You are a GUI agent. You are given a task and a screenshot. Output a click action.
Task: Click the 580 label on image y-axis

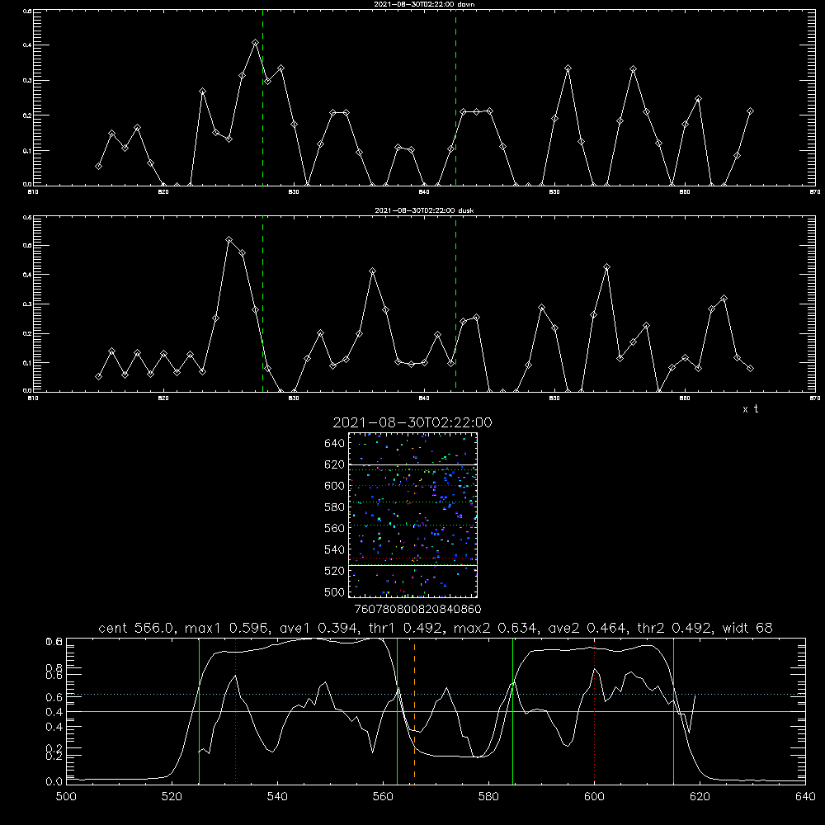335,507
